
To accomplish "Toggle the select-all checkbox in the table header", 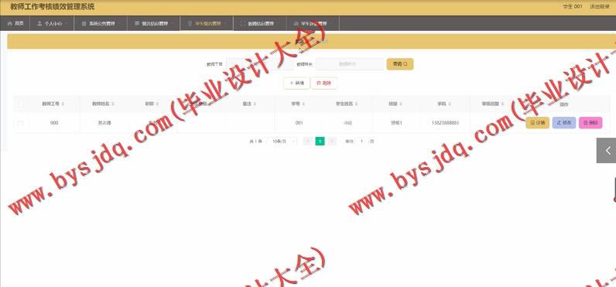I will 20,104.
